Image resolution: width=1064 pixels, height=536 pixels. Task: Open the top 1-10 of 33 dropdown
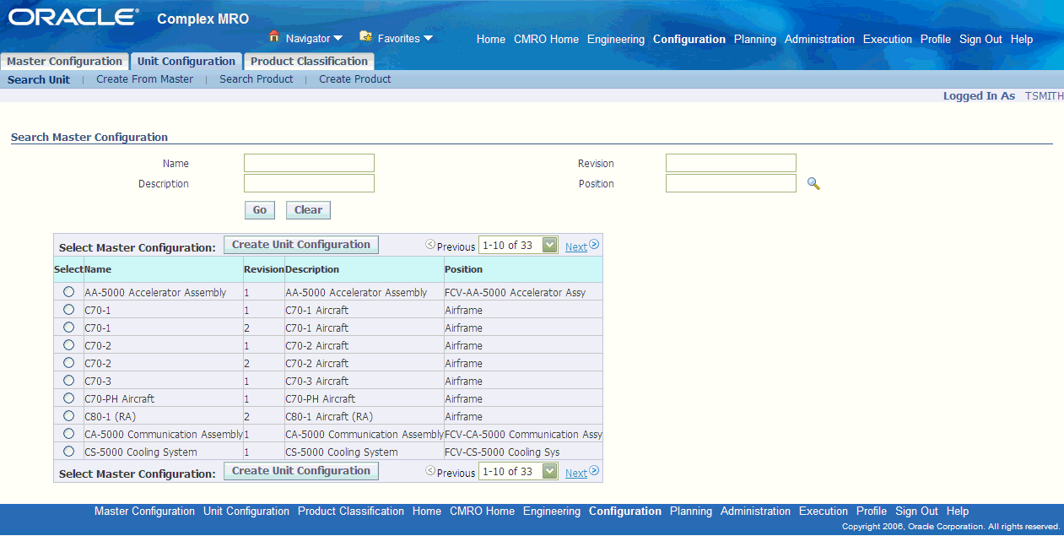pyautogui.click(x=518, y=246)
